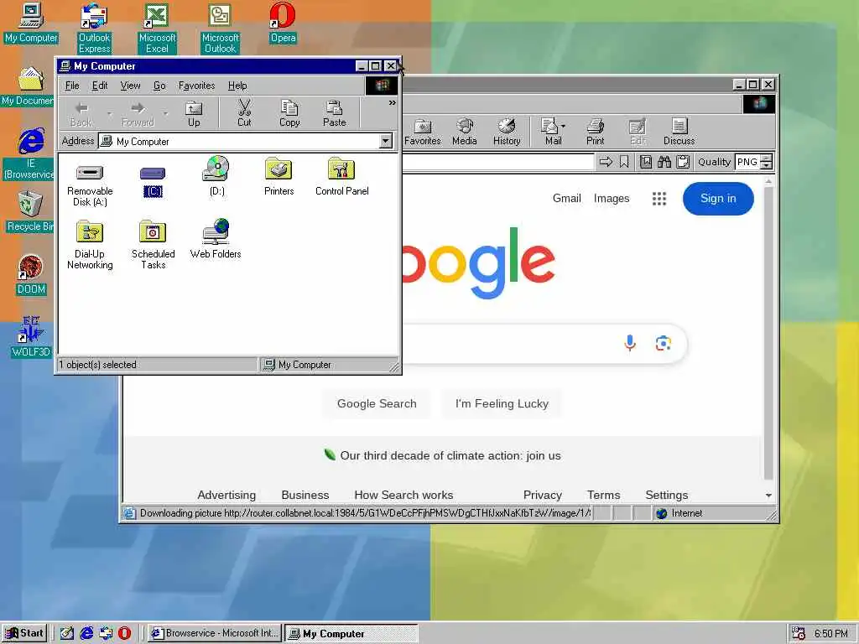Click How Search works footer link
The height and width of the screenshot is (644, 859).
403,495
